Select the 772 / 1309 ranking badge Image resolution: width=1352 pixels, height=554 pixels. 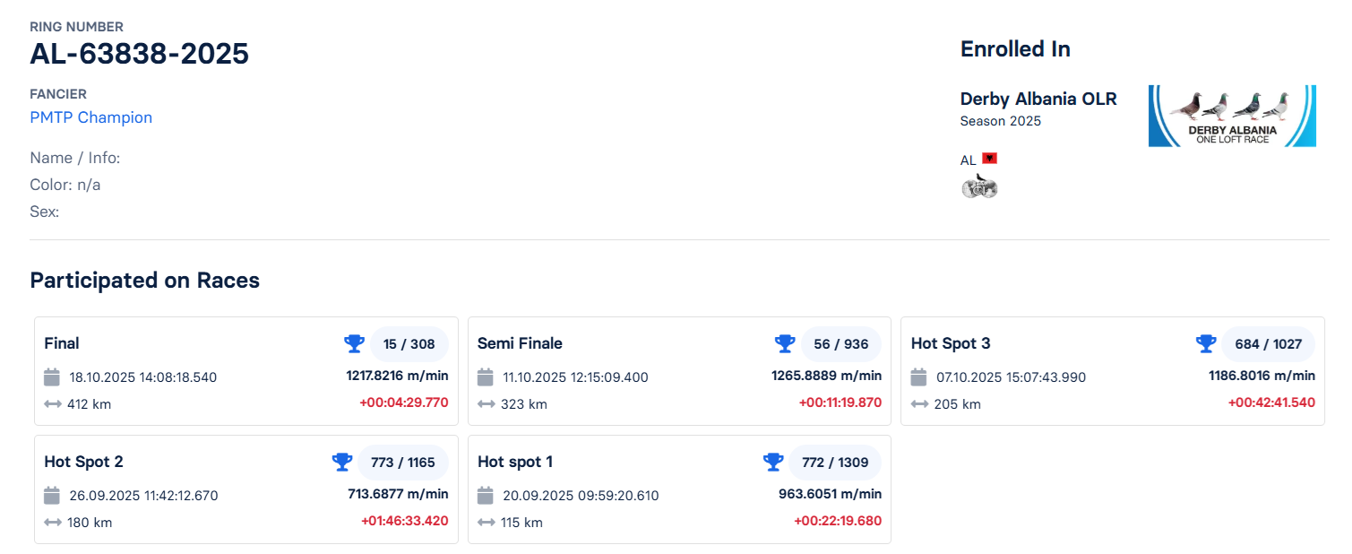[x=834, y=463]
